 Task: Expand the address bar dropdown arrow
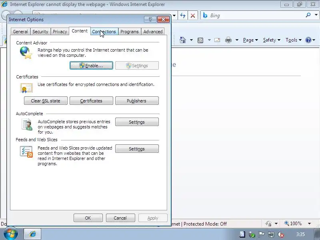coord(174,16)
